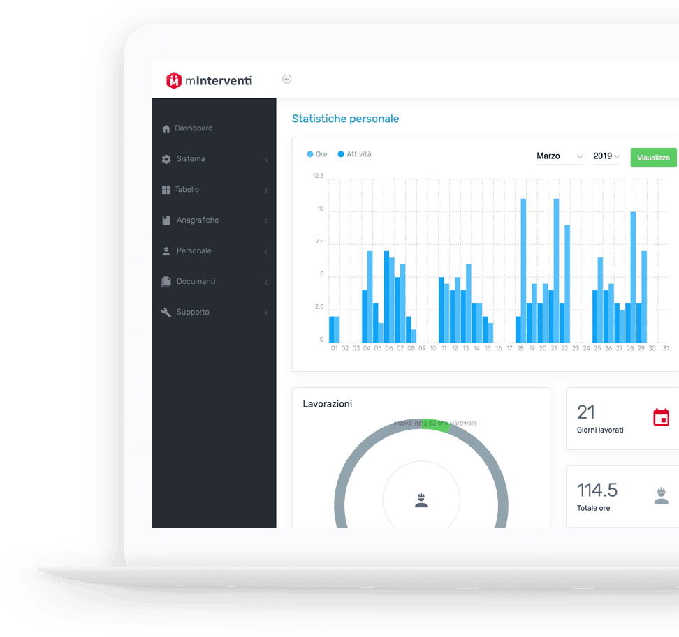Viewport: 679px width, 637px height.
Task: Expand the Personale submenu chevron
Action: [x=266, y=252]
